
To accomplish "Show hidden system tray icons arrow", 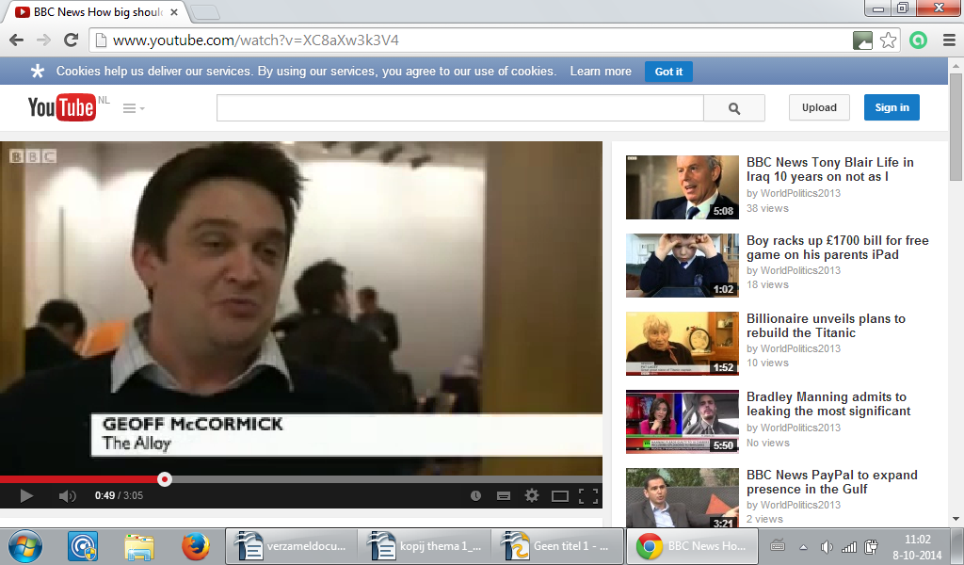I will coord(803,546).
